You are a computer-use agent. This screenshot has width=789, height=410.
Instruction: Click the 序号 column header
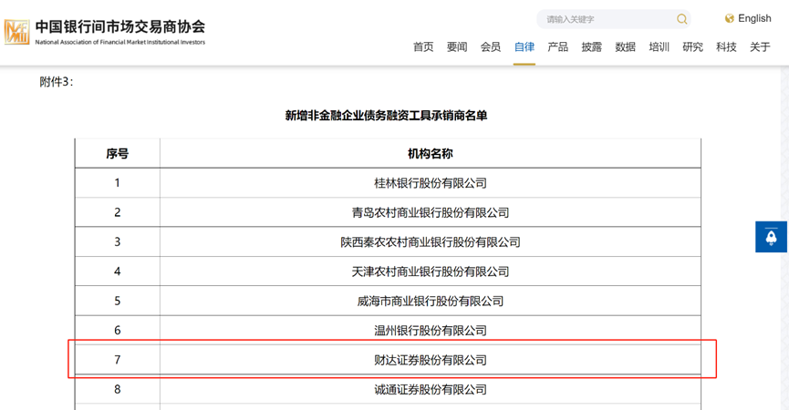118,154
